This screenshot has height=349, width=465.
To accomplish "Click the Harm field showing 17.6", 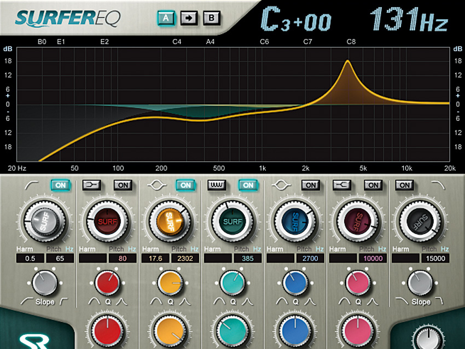I will 155,258.
